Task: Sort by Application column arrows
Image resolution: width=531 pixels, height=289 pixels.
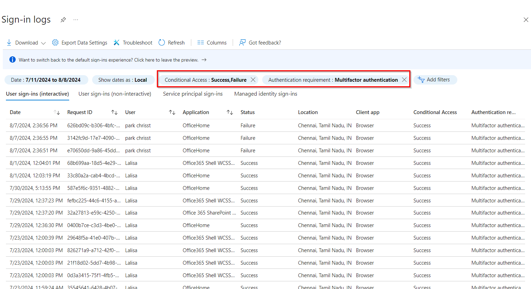Action: click(230, 112)
